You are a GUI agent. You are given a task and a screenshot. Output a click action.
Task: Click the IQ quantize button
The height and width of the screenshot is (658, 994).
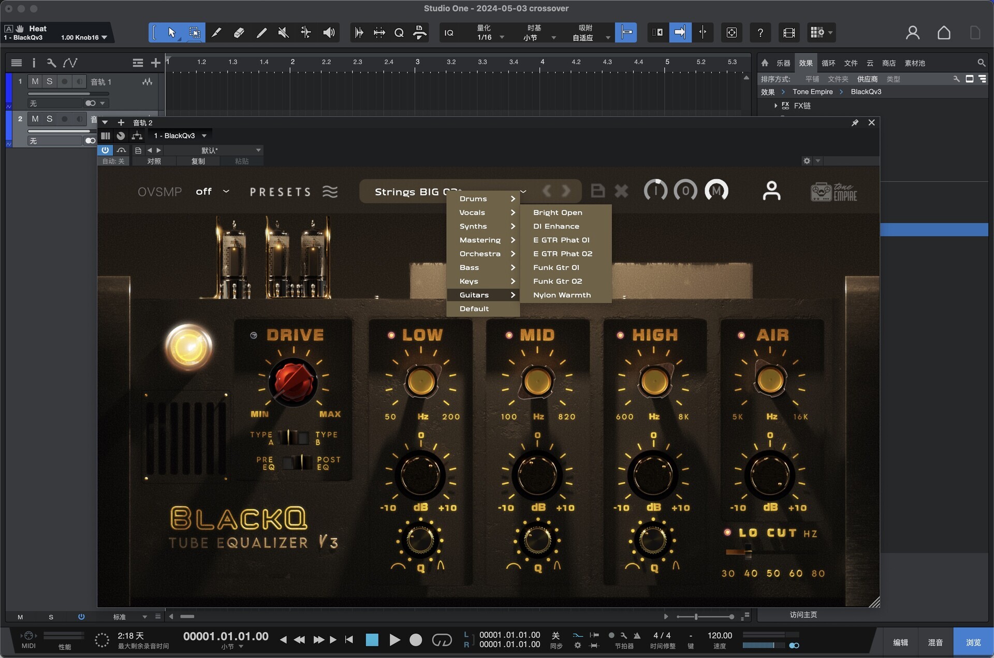(x=449, y=33)
